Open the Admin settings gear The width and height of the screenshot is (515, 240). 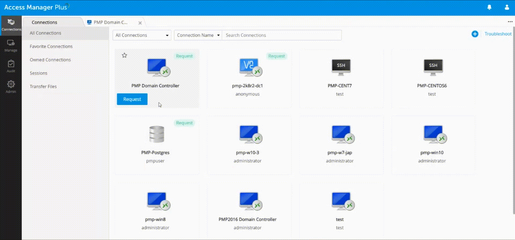(11, 87)
